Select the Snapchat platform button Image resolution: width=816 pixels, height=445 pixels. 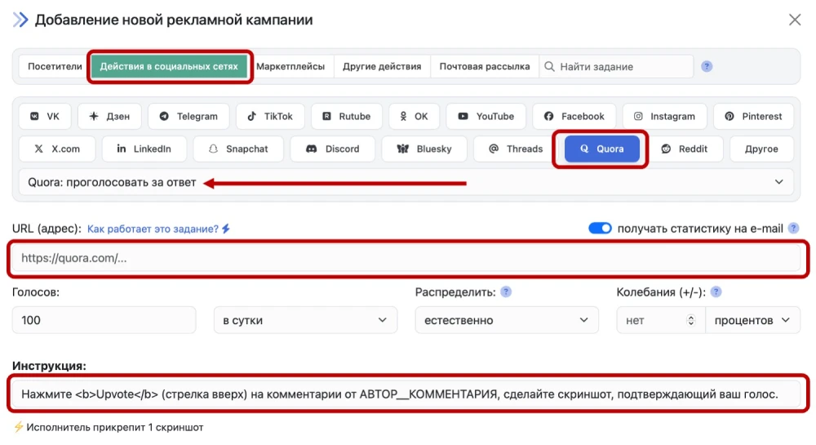pos(238,149)
